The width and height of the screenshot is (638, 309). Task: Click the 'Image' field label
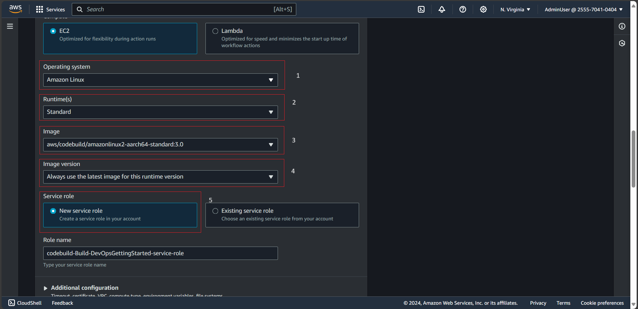[x=52, y=131]
